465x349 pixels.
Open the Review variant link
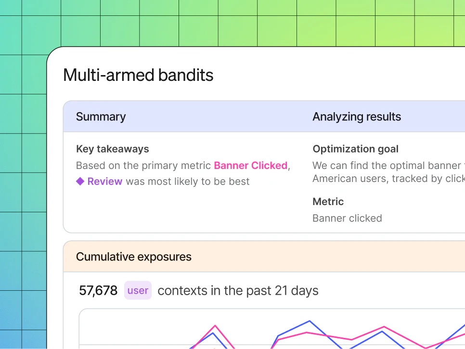(104, 181)
